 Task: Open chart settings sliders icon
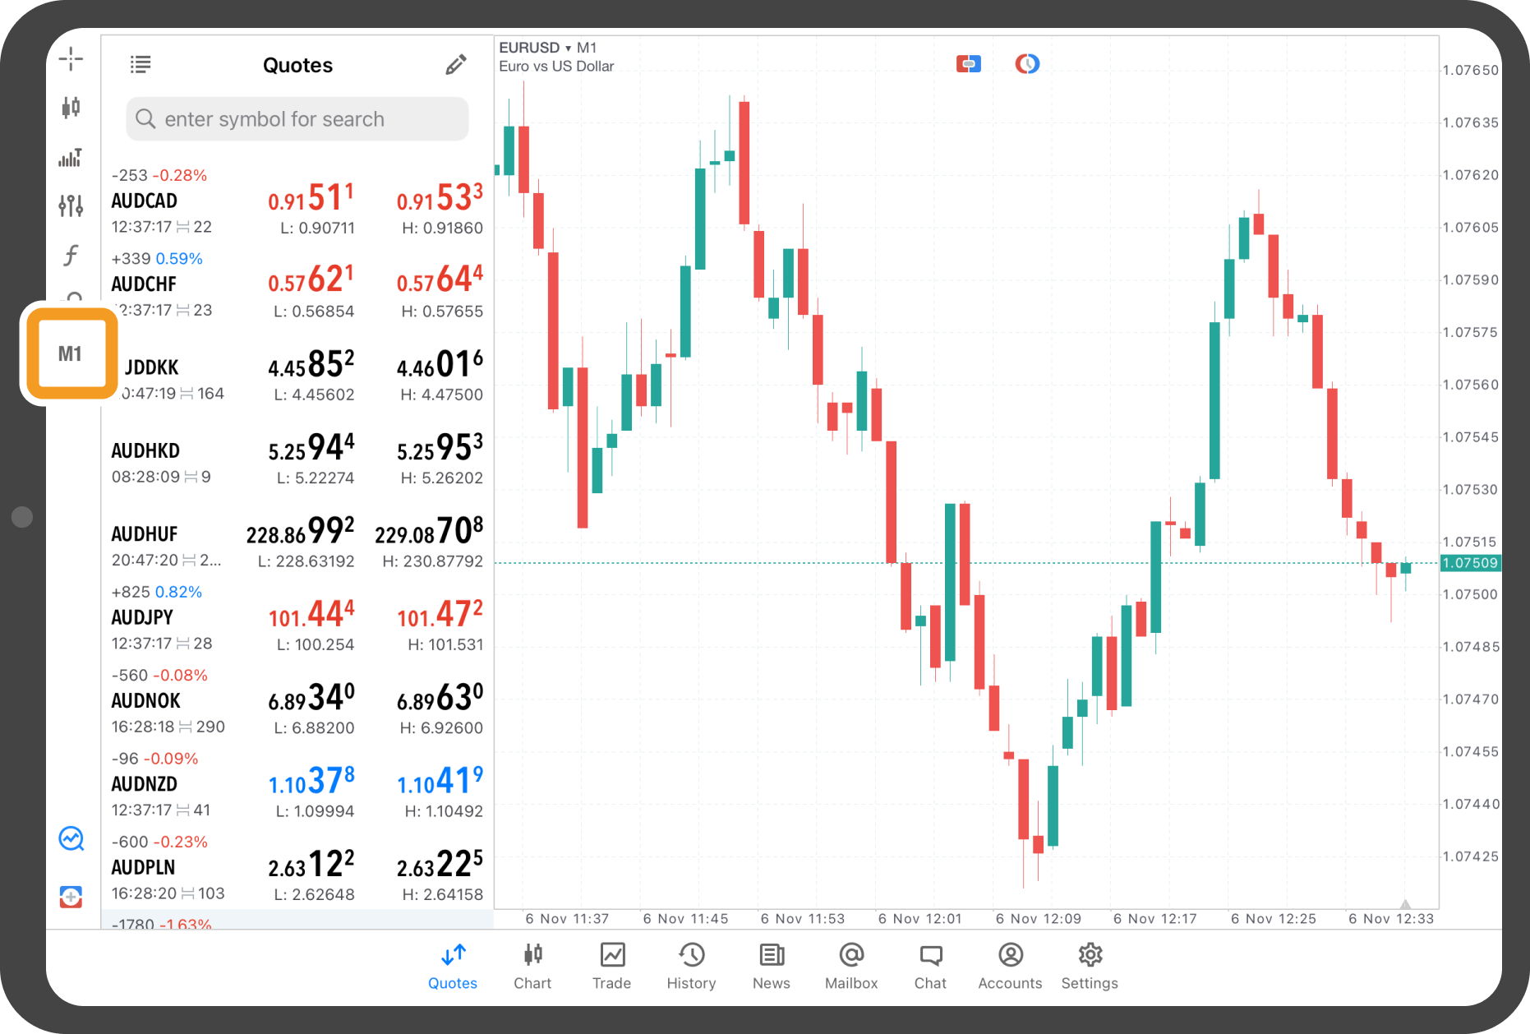(71, 205)
